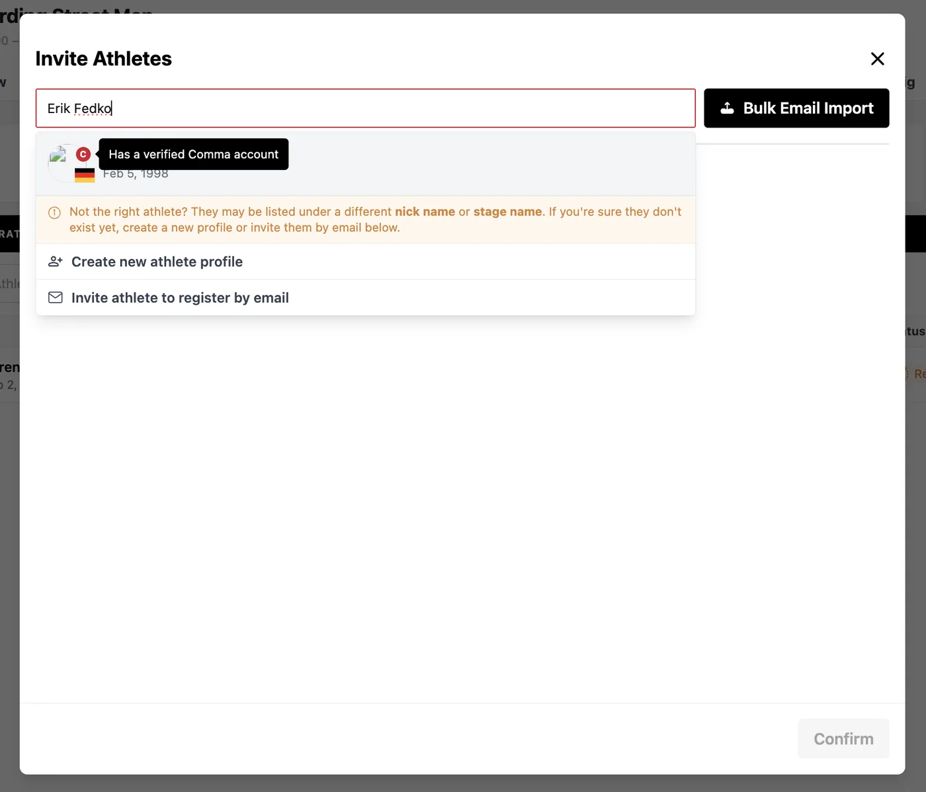The image size is (926, 792).
Task: Click the German flag icon
Action: tap(85, 175)
